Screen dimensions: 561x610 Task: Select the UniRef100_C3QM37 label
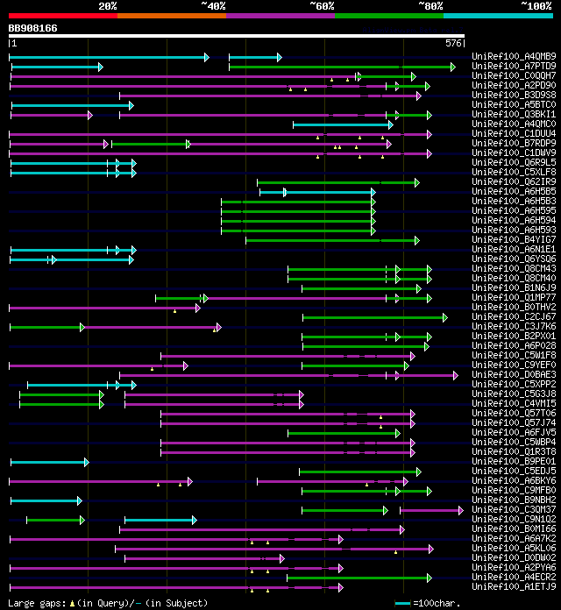514,509
